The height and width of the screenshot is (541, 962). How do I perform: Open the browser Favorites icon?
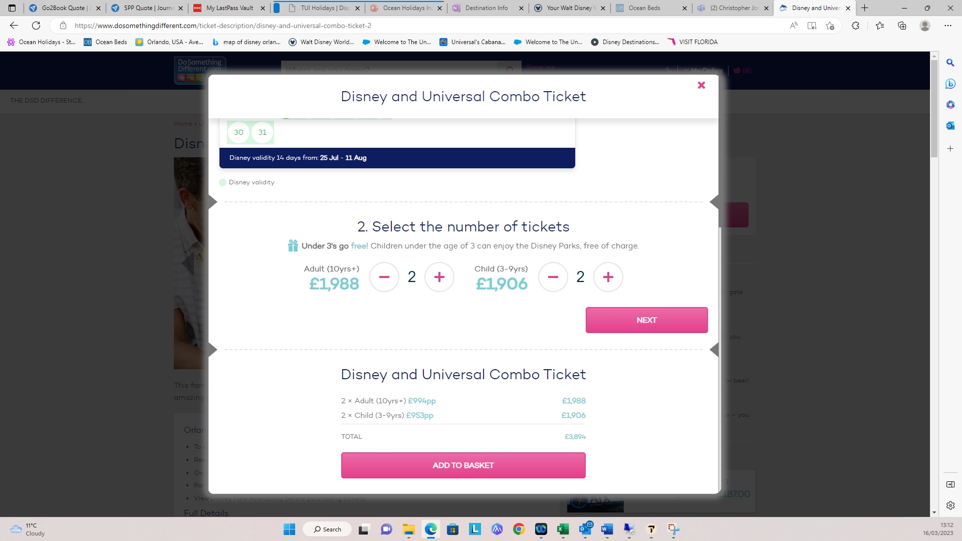880,26
